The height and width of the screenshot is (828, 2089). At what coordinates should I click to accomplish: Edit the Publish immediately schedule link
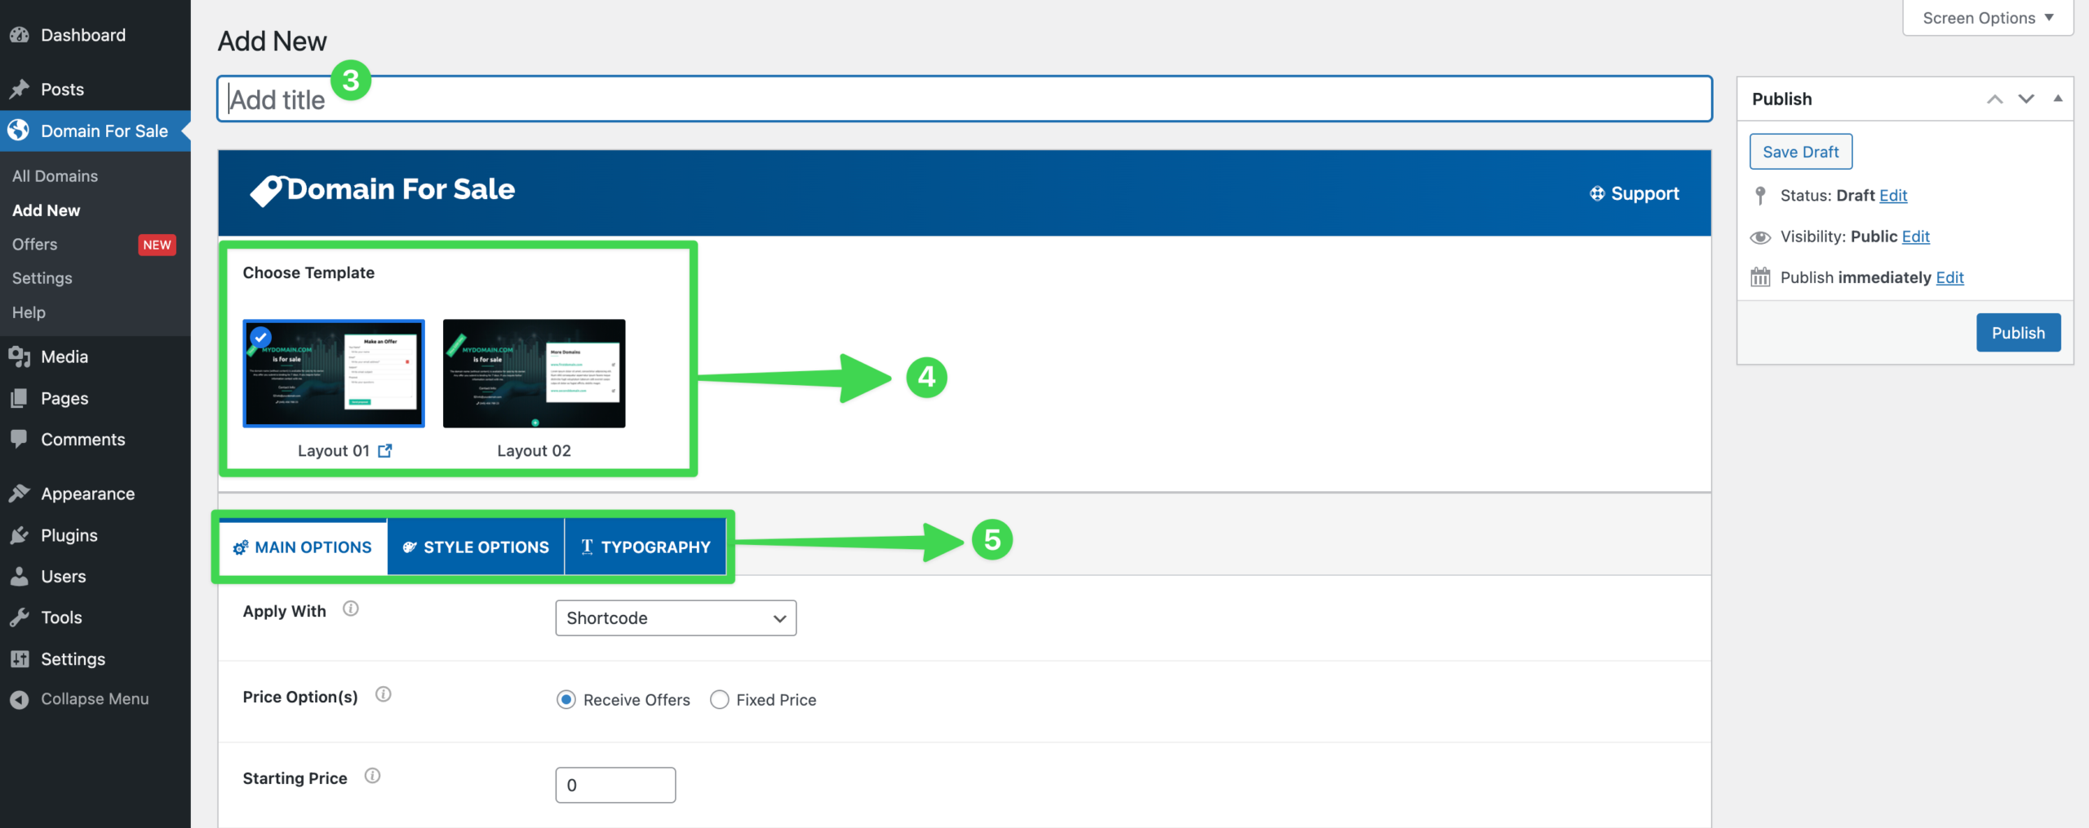point(1949,277)
